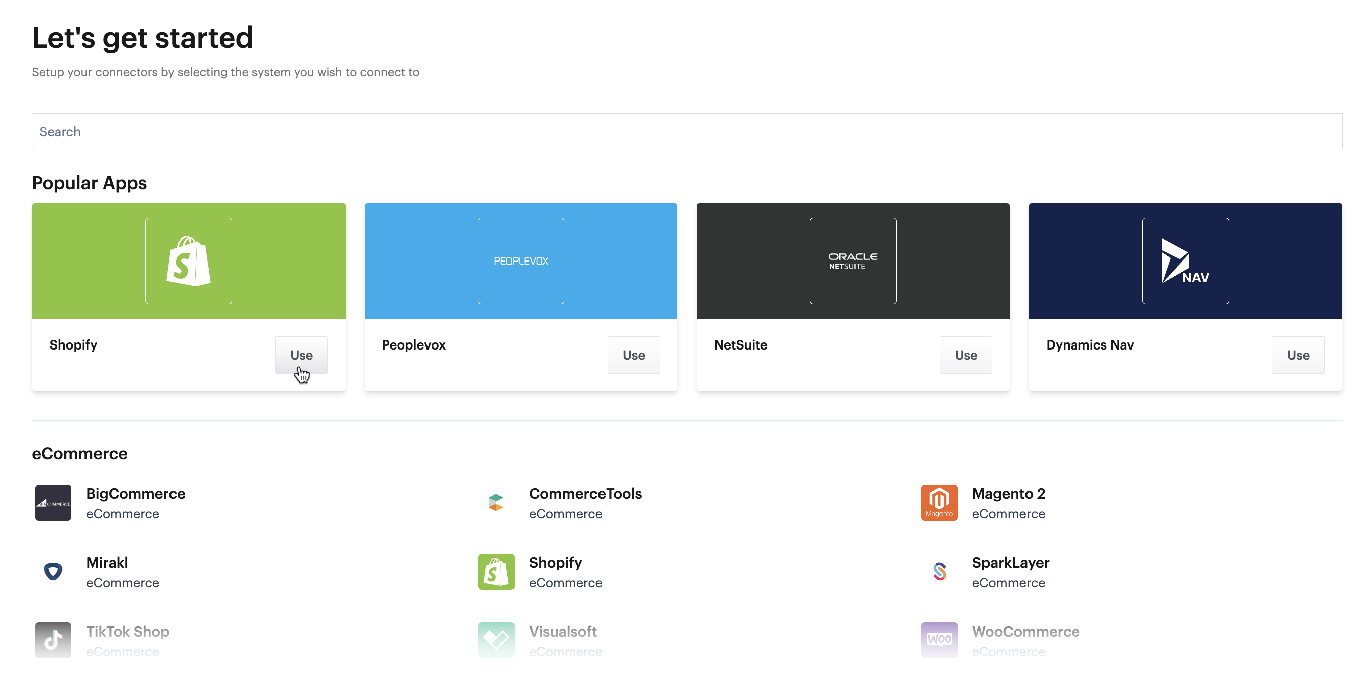Click the NetSuite card title text
The height and width of the screenshot is (696, 1368).
[x=741, y=345]
